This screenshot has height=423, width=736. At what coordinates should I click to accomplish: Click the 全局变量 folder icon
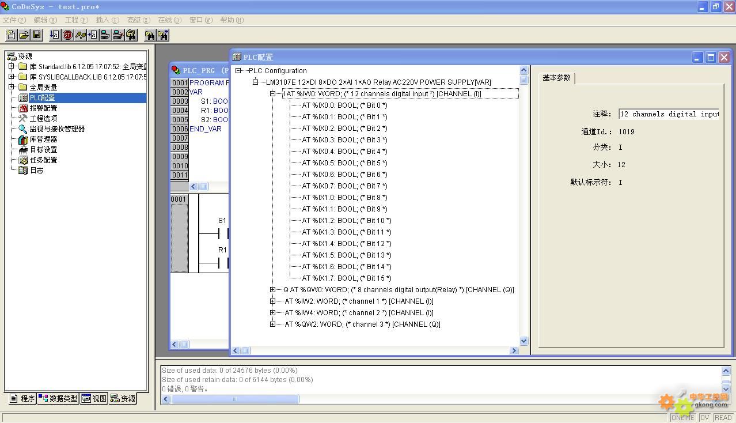(23, 88)
